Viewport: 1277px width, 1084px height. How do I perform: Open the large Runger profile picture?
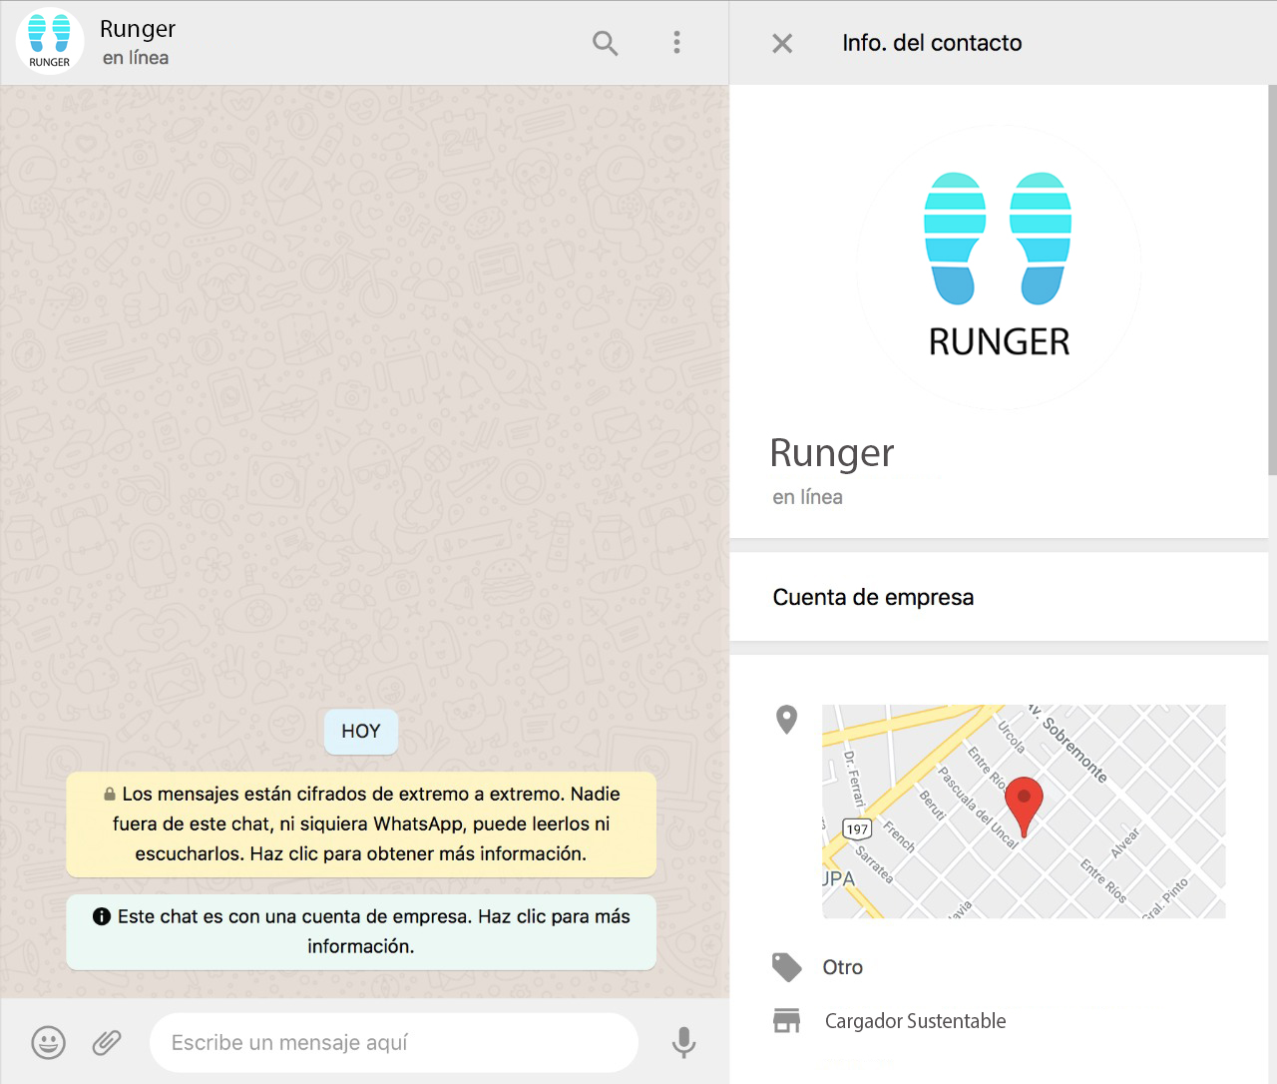999,267
